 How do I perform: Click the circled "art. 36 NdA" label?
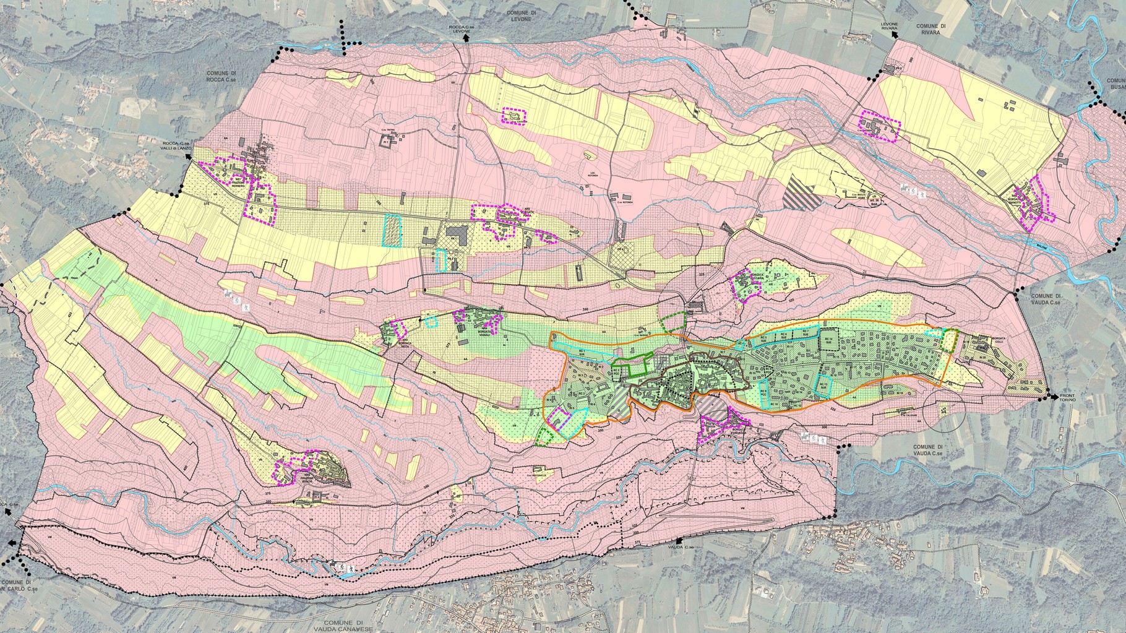coord(875,200)
